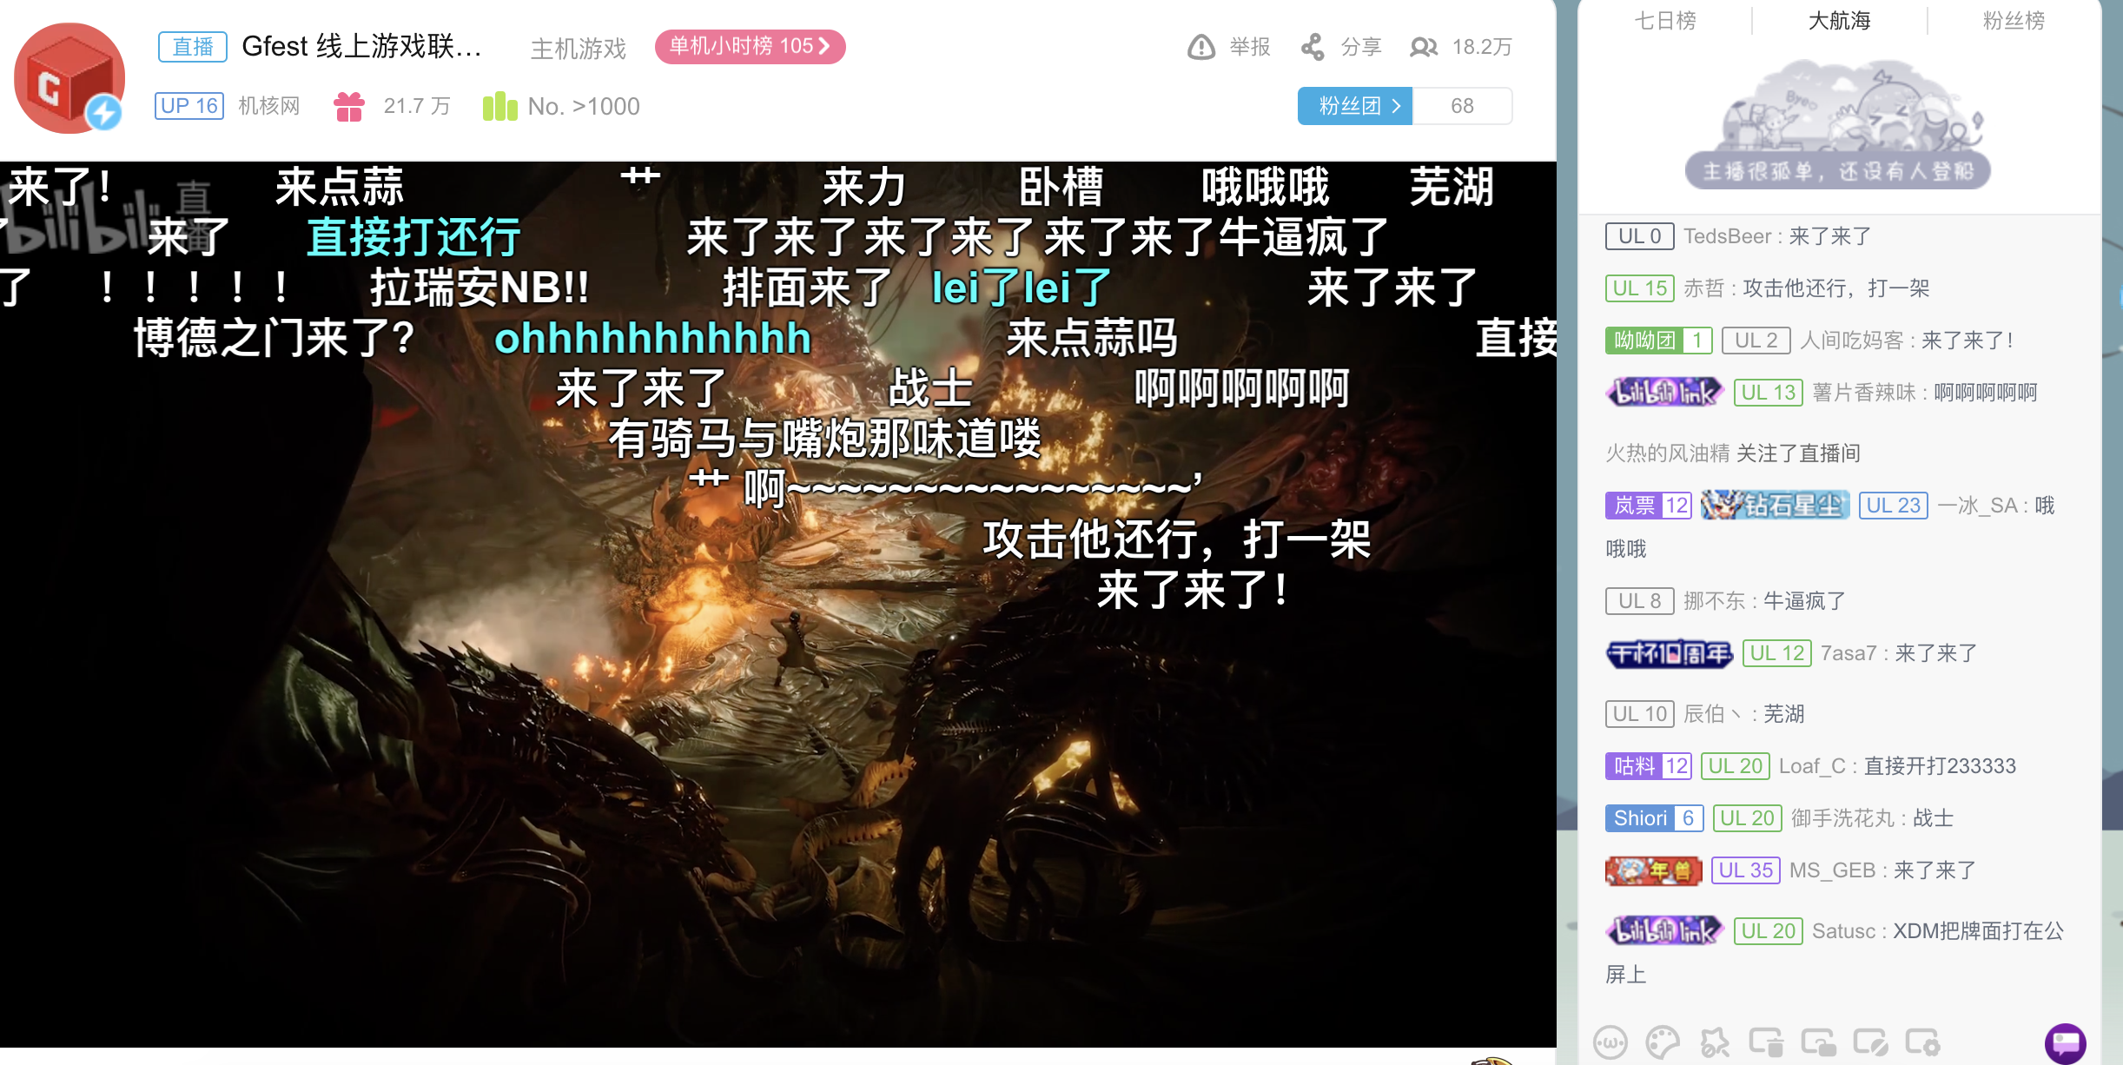This screenshot has width=2123, height=1065.
Task: Click the UP 16 level badge
Action: (x=189, y=106)
